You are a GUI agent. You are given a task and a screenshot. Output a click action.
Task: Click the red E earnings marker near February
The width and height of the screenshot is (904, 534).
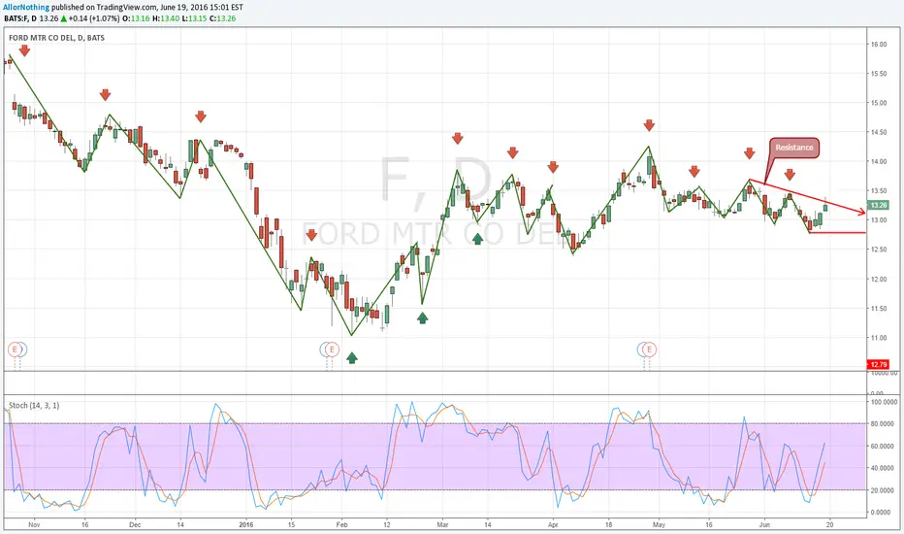click(332, 350)
